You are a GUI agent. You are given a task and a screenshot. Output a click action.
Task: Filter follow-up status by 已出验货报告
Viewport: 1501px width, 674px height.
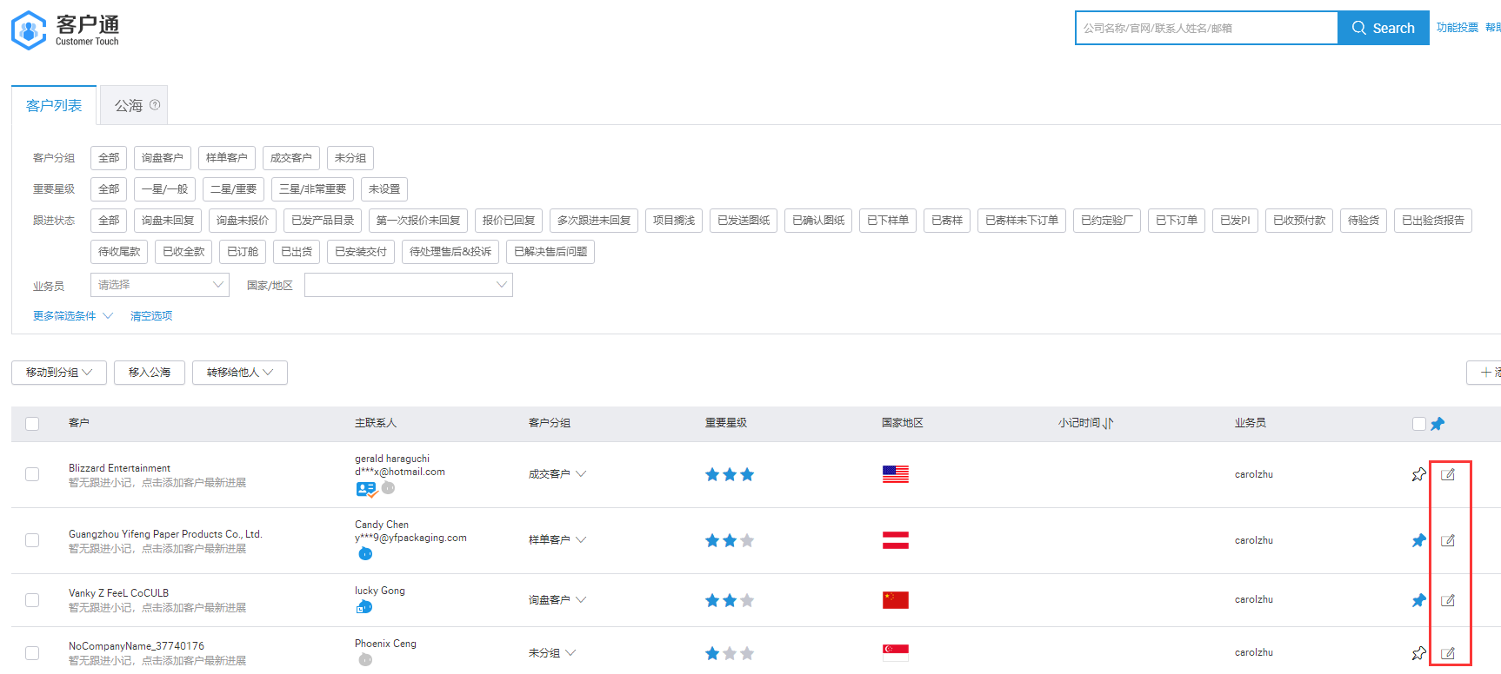pyautogui.click(x=1433, y=221)
